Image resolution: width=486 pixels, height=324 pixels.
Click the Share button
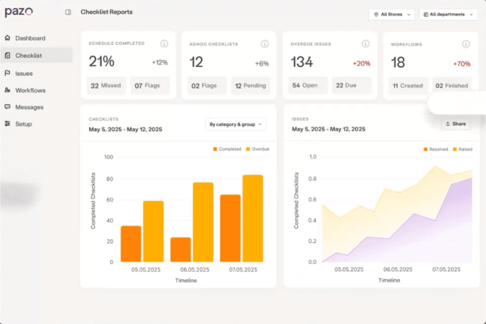pos(456,124)
